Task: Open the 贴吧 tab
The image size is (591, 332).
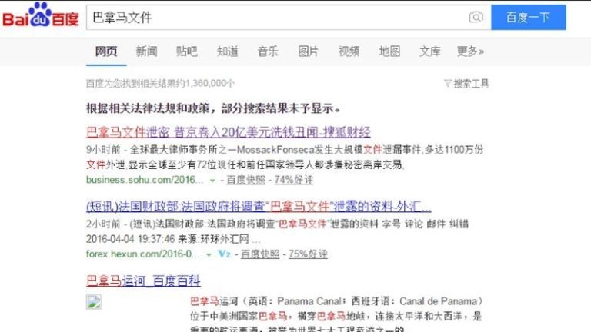Action: (x=187, y=51)
